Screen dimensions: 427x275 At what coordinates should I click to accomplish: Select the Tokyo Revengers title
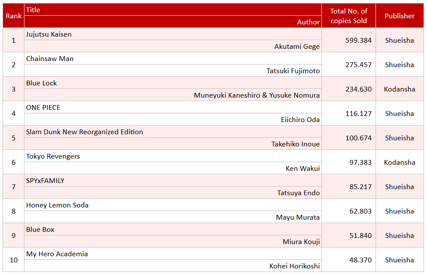tap(53, 156)
